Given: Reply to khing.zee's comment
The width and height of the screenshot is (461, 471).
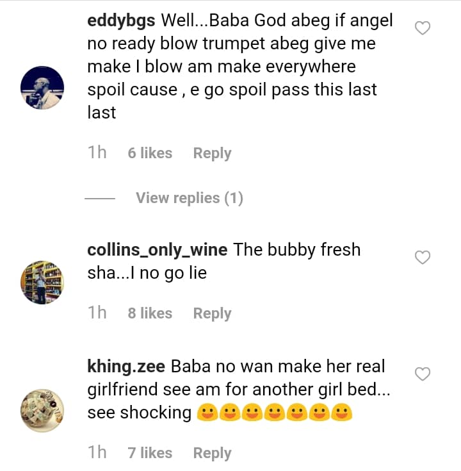Looking at the screenshot, I should pos(212,453).
